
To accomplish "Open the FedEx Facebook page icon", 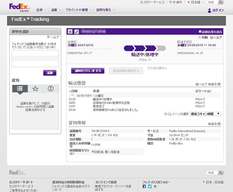I will click(144, 186).
